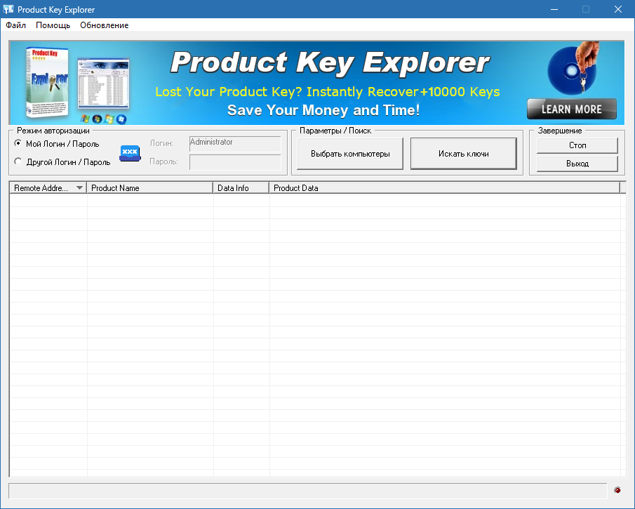The image size is (635, 509).
Task: Click the LEARN MORE banner button
Action: (572, 109)
